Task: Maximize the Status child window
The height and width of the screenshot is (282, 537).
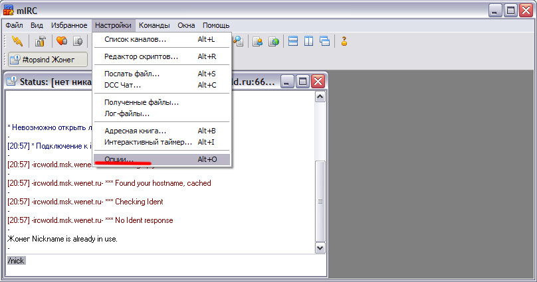Action: pyautogui.click(x=302, y=82)
